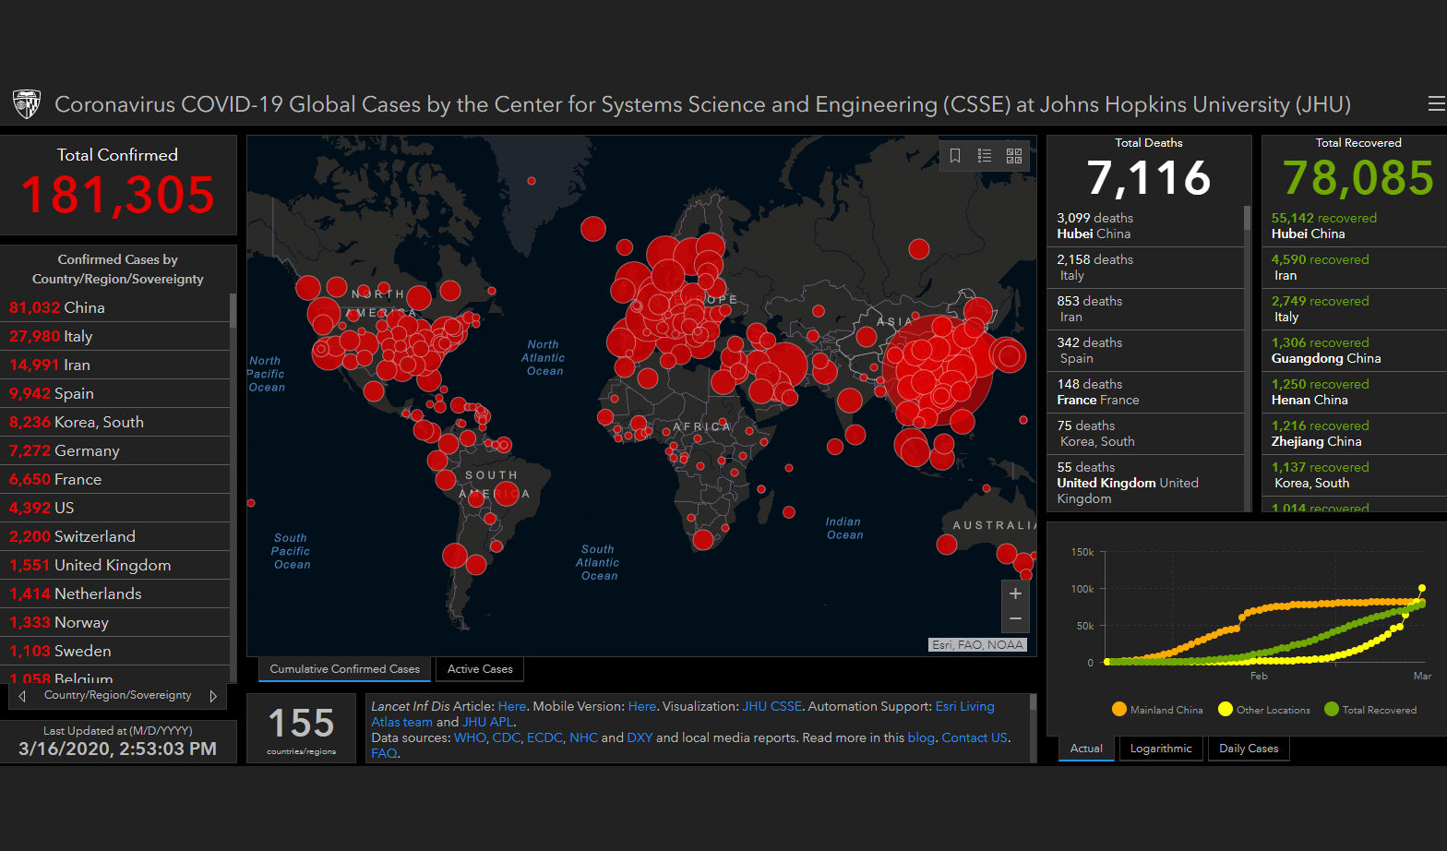1447x851 pixels.
Task: Open the FAQ link
Action: (x=384, y=753)
